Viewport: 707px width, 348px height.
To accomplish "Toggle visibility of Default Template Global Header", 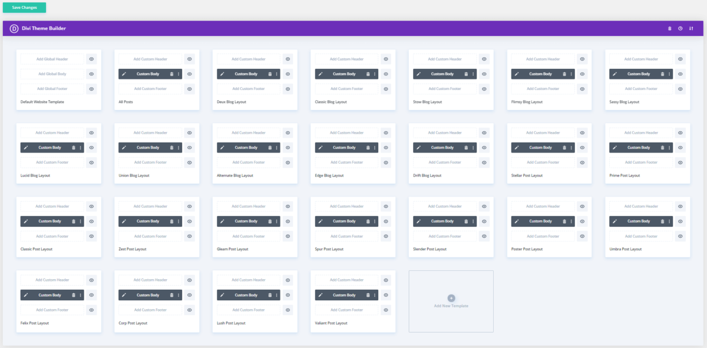I will (91, 59).
